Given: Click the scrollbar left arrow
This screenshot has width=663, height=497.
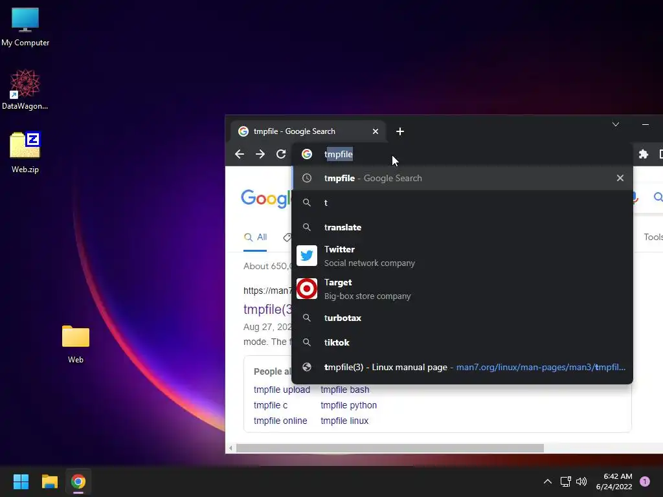Looking at the screenshot, I should (x=230, y=448).
